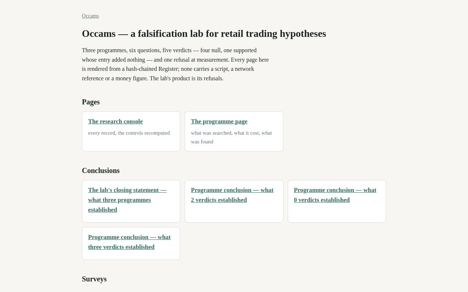Image resolution: width=468 pixels, height=292 pixels.
Task: Open conclusion on three verdicts established
Action: [129, 242]
